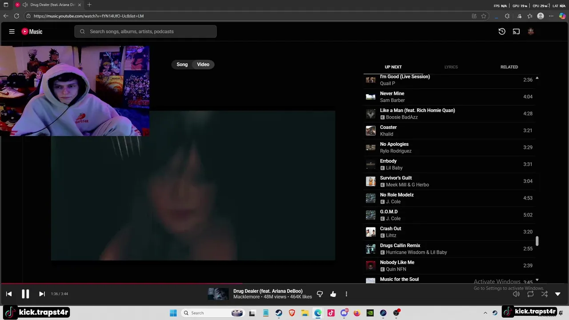Play Like a Man feat. Rich Homie Quan

pos(449,114)
